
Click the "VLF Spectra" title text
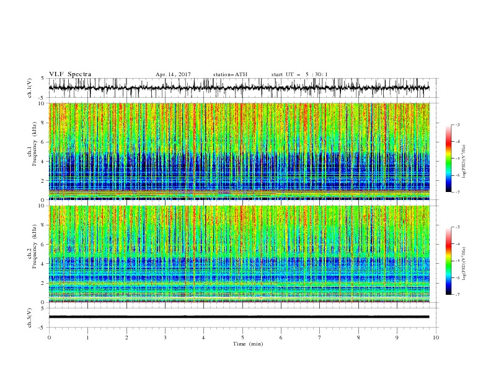[70, 74]
